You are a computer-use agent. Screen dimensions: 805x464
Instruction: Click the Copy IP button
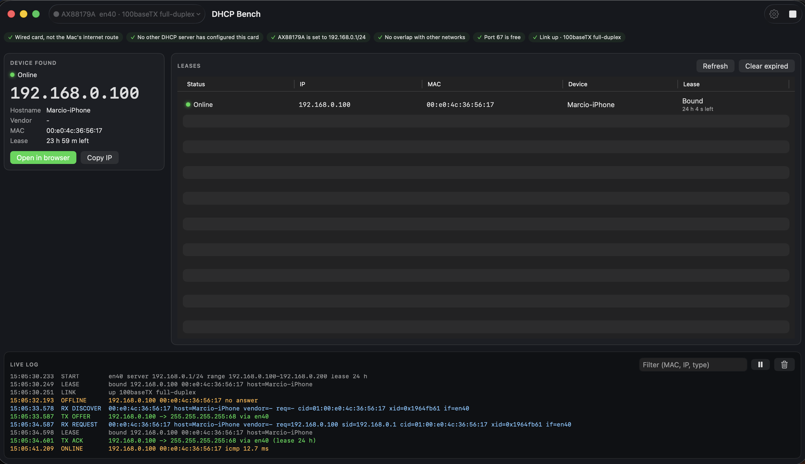[99, 158]
